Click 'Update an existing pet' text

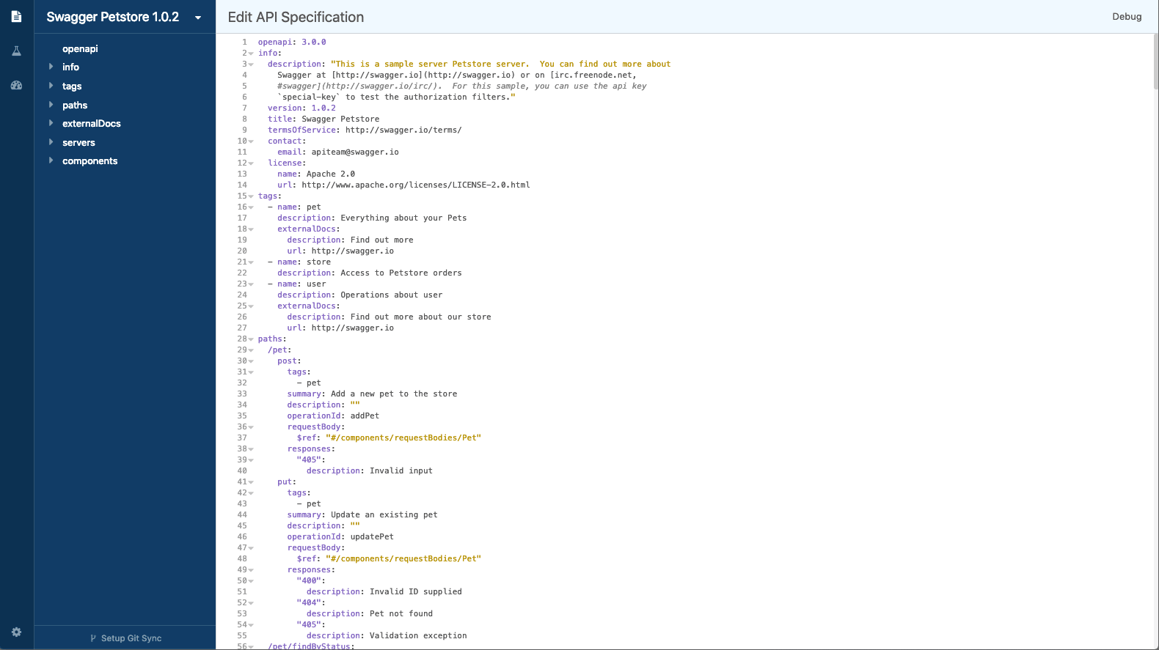[x=384, y=514]
